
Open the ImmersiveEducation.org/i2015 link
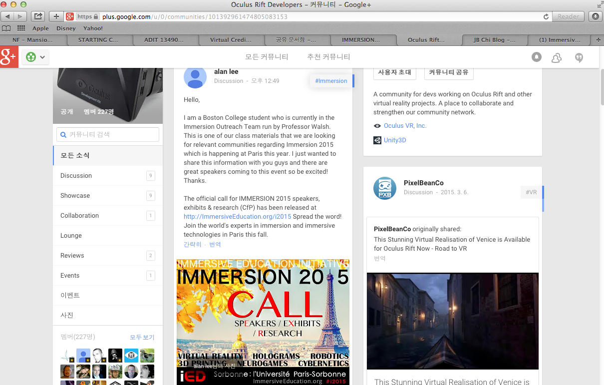click(238, 216)
